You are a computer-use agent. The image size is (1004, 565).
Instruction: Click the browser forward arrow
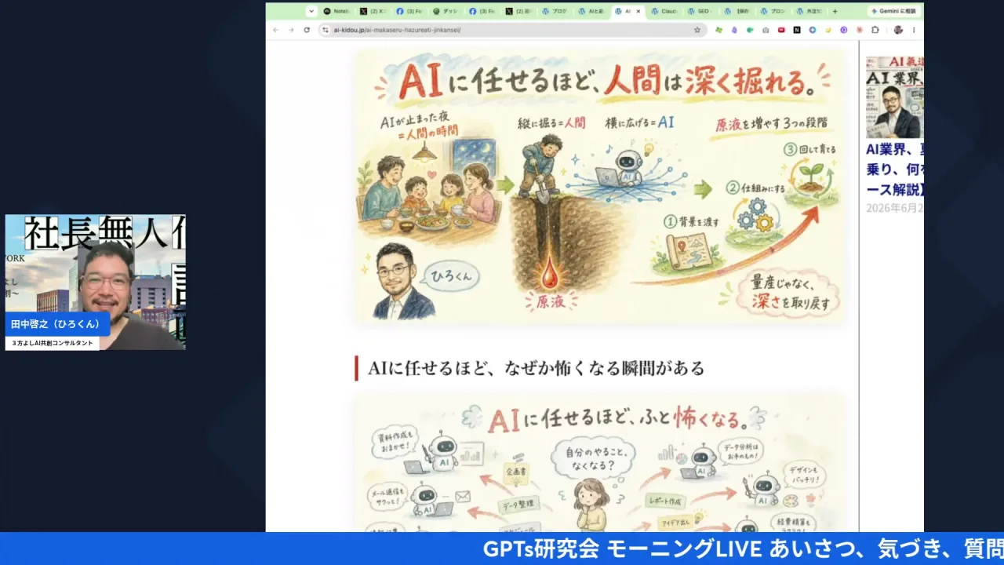pyautogui.click(x=291, y=30)
